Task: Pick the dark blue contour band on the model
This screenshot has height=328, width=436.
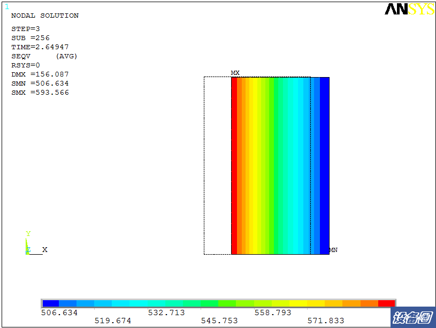Action: coord(324,166)
